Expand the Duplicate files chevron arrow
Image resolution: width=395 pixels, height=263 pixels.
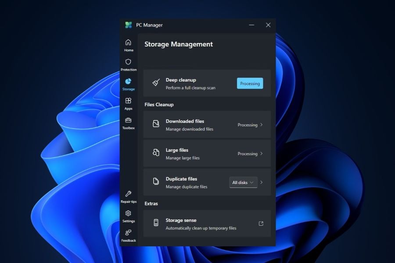[x=262, y=182]
